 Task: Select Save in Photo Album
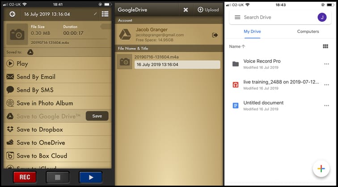coord(57,103)
